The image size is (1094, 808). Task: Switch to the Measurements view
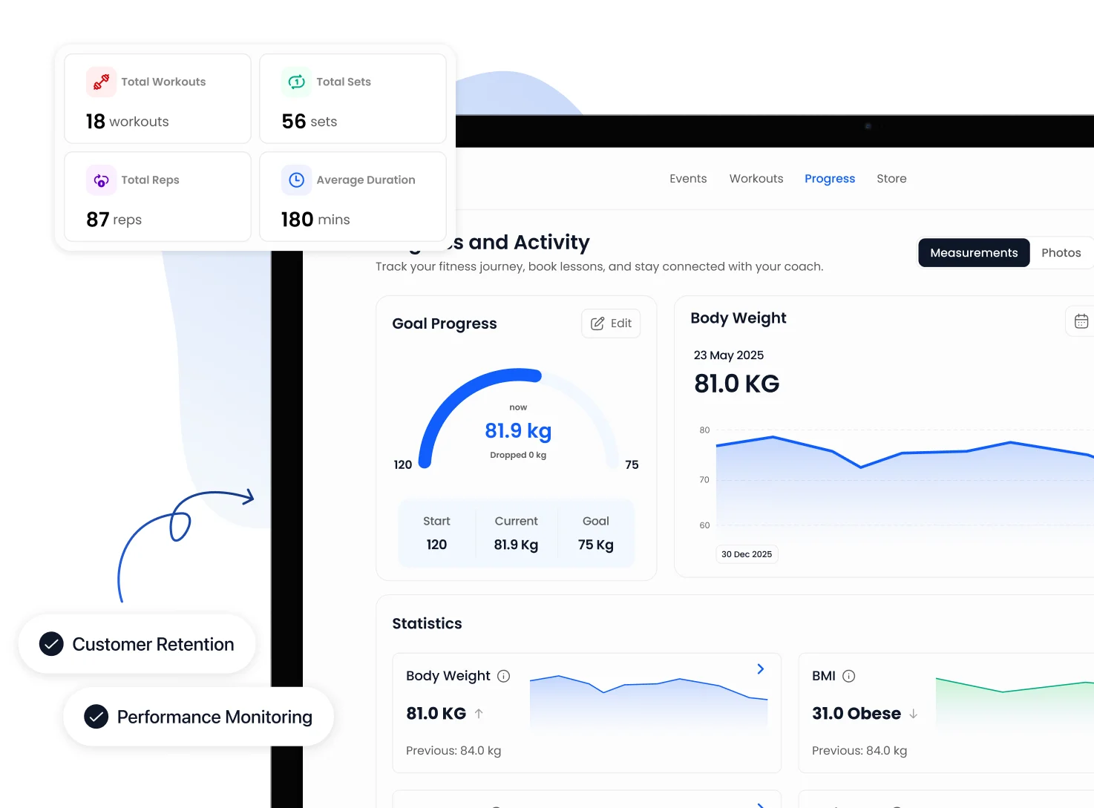(974, 253)
